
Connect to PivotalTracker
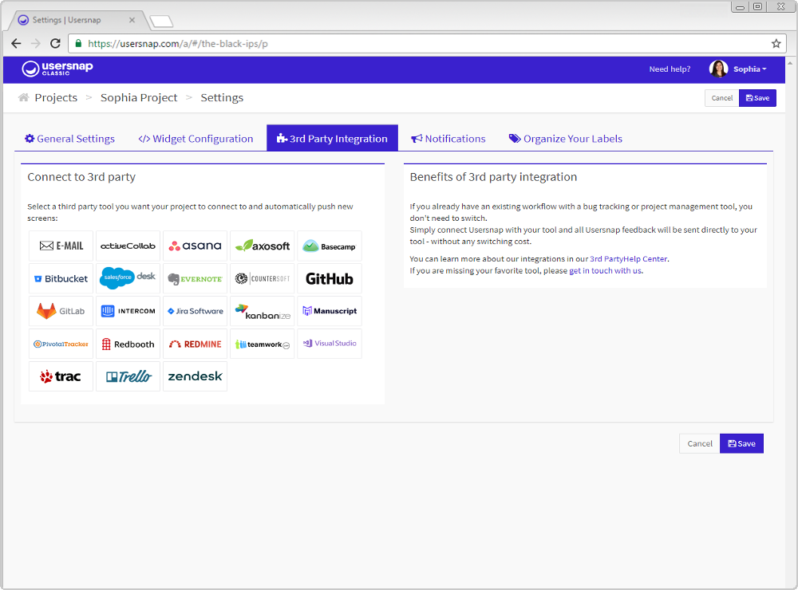click(61, 344)
